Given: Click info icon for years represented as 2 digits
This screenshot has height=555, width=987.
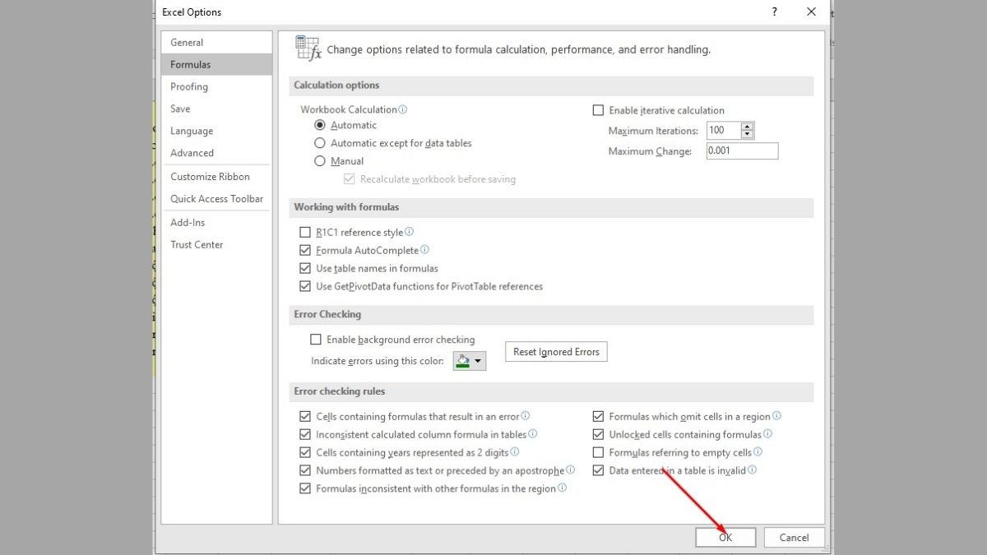Looking at the screenshot, I should pos(515,452).
